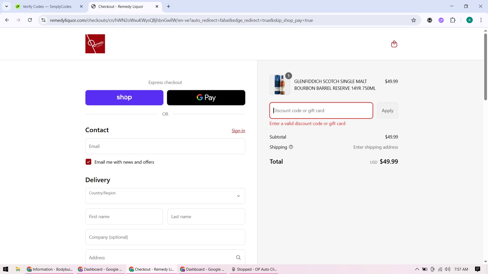Open the Windows Start menu

(6, 269)
